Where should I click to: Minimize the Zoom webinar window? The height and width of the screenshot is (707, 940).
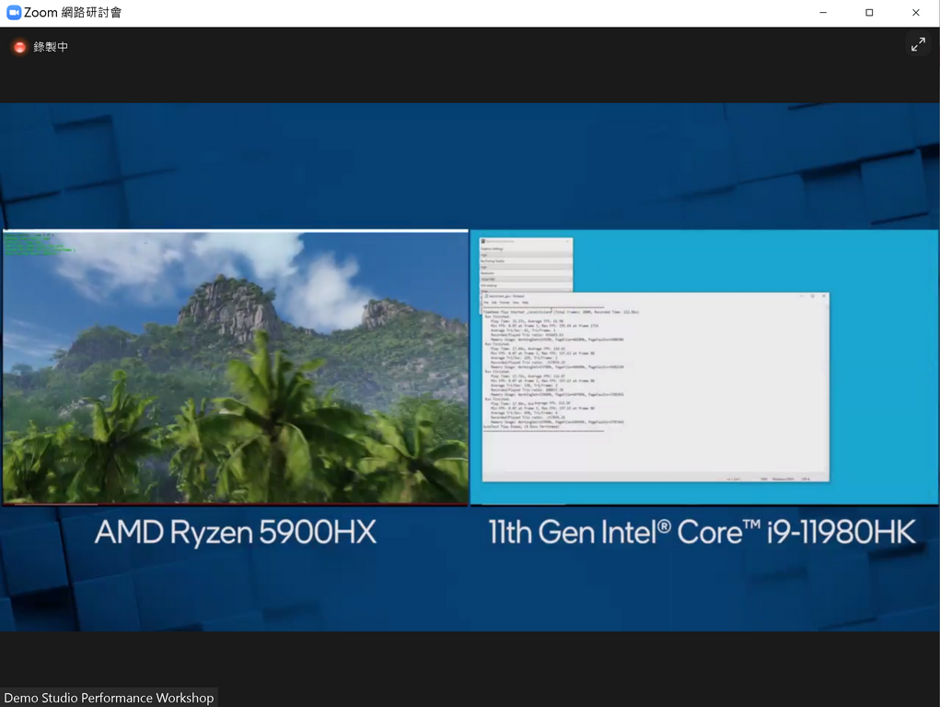pos(823,13)
